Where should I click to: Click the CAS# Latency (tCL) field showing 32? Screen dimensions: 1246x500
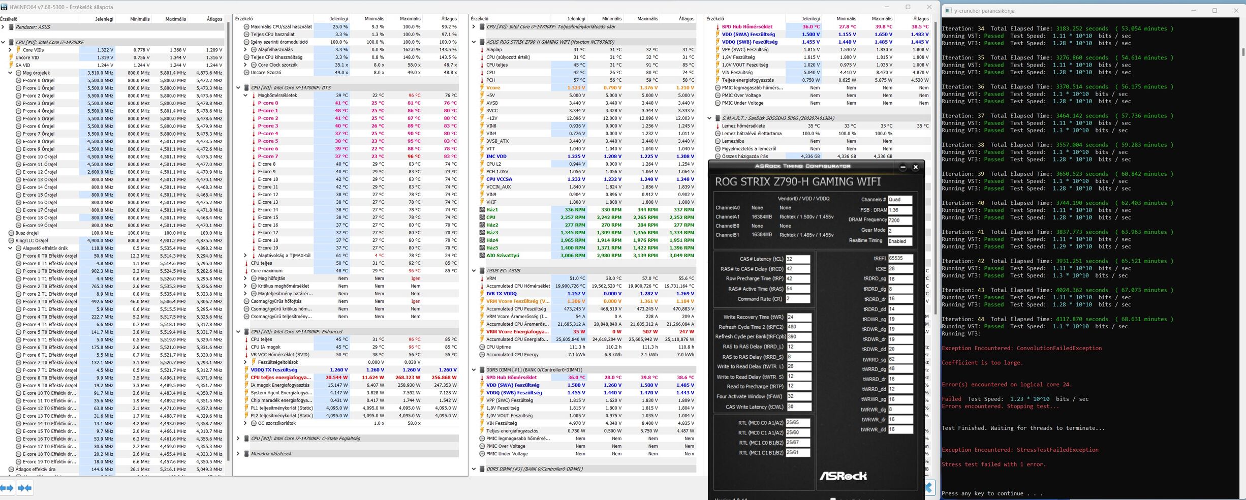[x=798, y=259]
